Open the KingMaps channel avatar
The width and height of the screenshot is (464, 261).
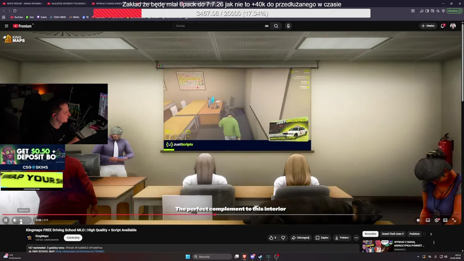30,238
